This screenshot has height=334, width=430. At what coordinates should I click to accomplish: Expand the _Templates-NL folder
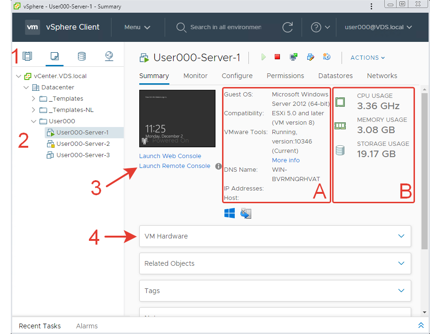point(33,110)
